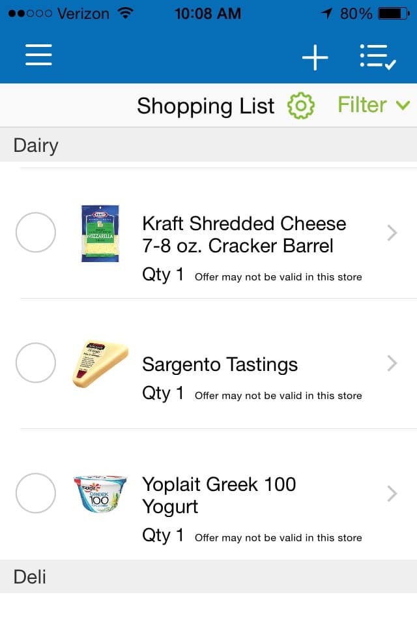Tap the Yoplait yogurt product thumbnail
Screen dimensions: 417x622
[x=100, y=494]
